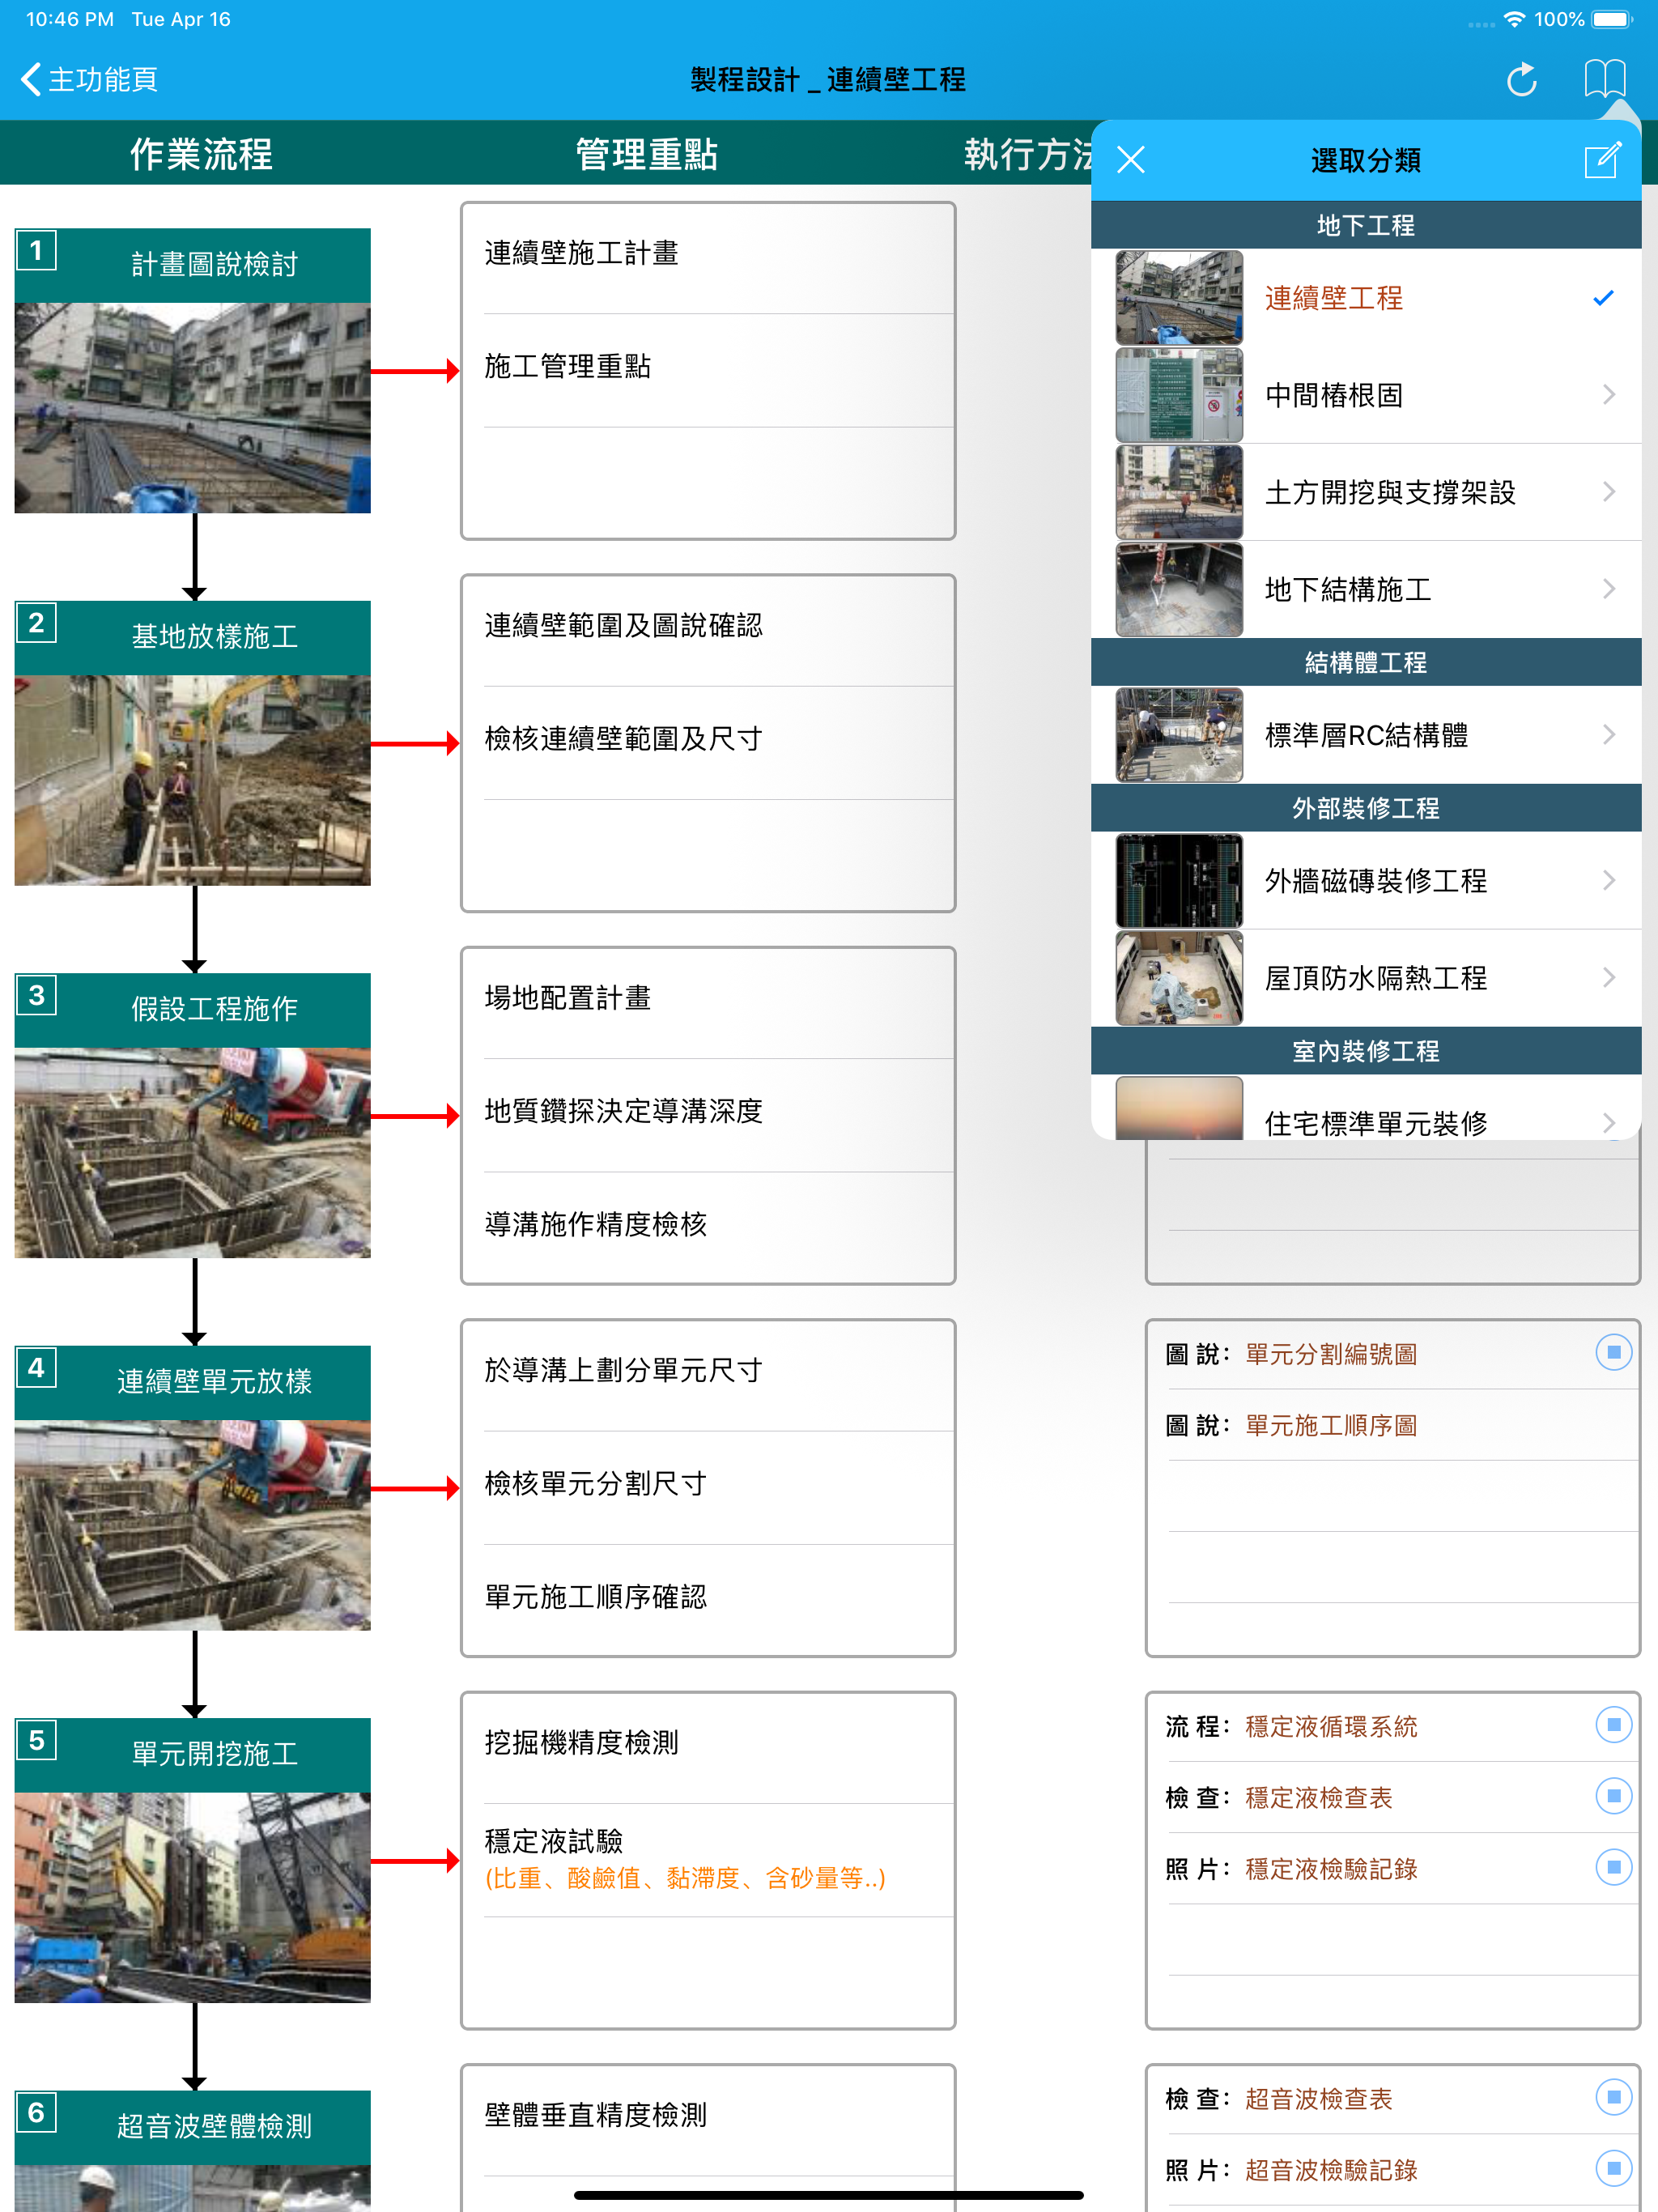Image resolution: width=1658 pixels, height=2212 pixels.
Task: Open step 6 超音波壁體檢測 card
Action: click(192, 2150)
